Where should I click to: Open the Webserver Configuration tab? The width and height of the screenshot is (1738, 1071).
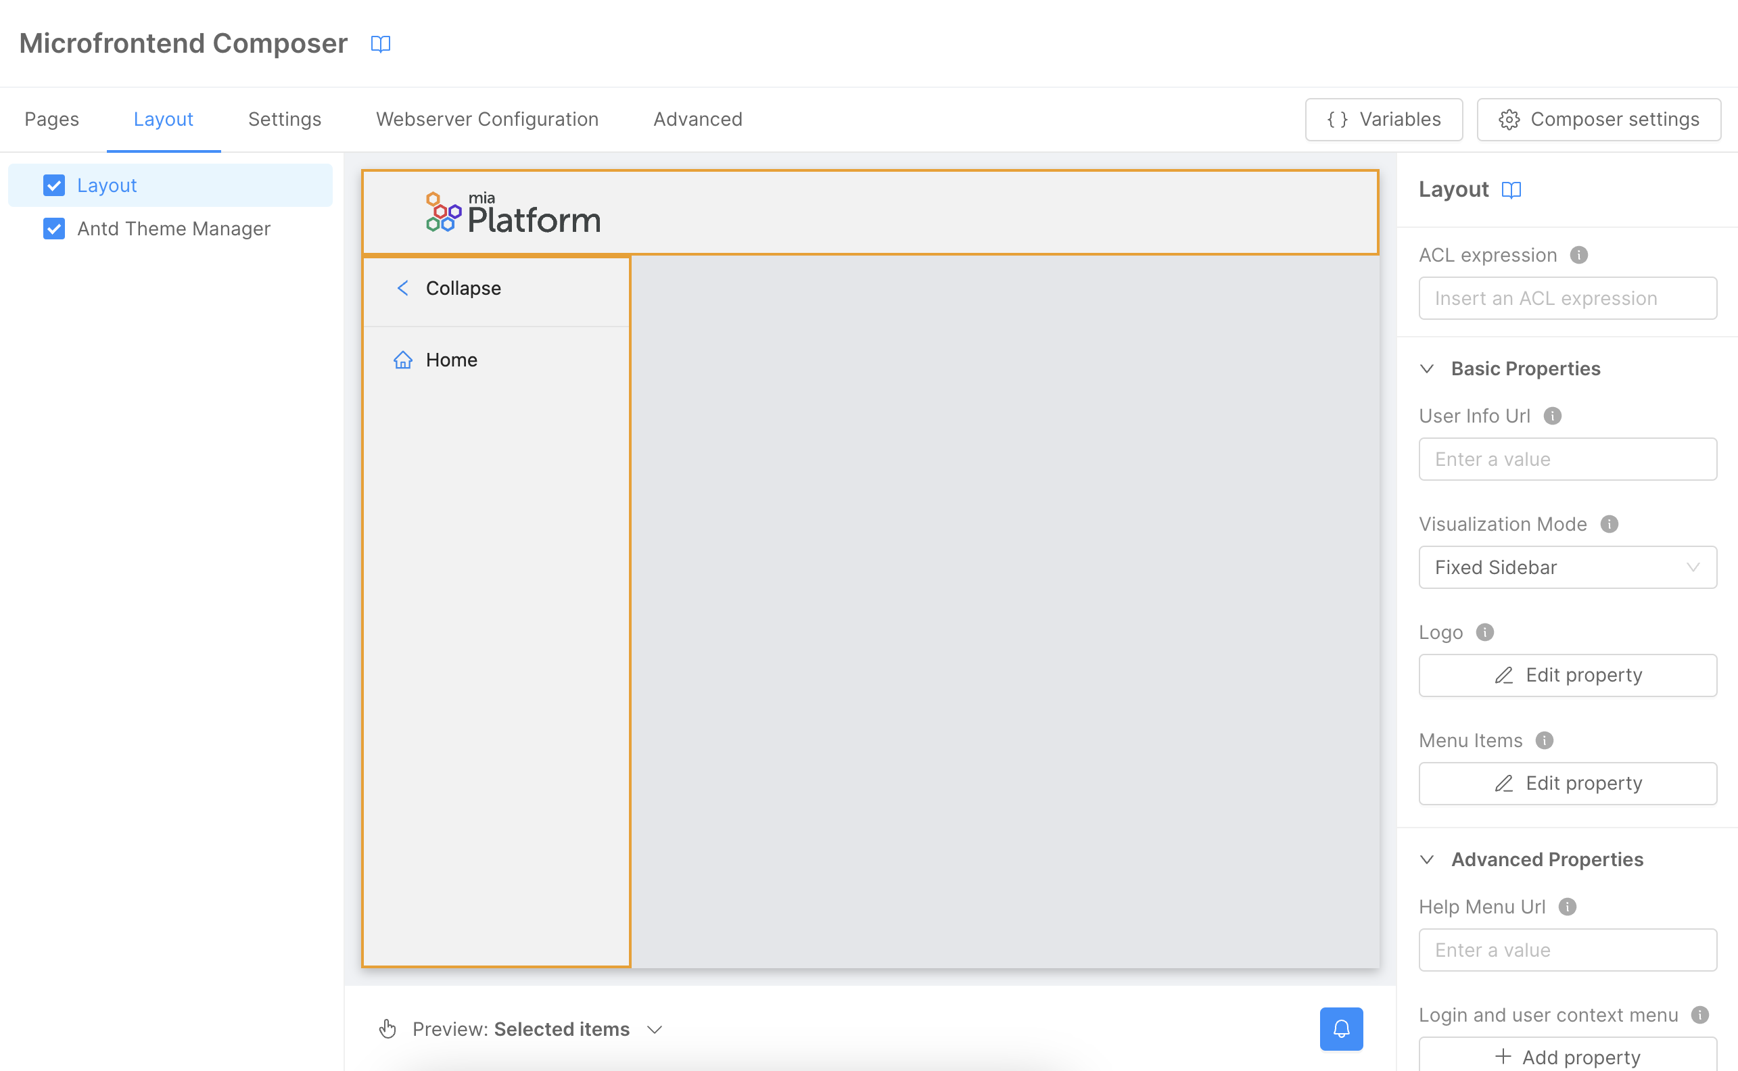click(x=487, y=119)
